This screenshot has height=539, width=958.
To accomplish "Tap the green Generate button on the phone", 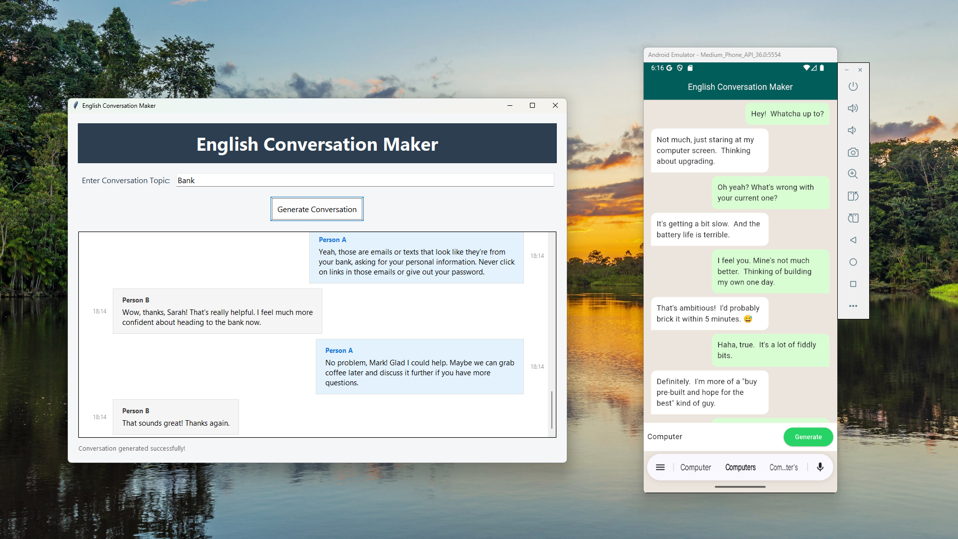I will tap(808, 437).
